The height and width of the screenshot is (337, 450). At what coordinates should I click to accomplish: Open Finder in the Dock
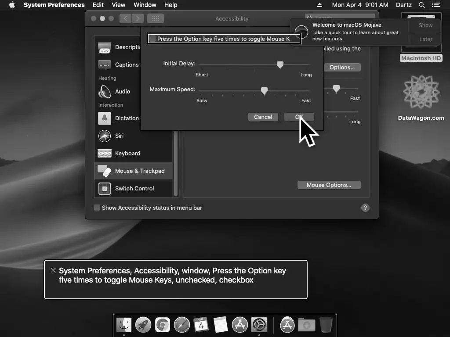pos(123,325)
